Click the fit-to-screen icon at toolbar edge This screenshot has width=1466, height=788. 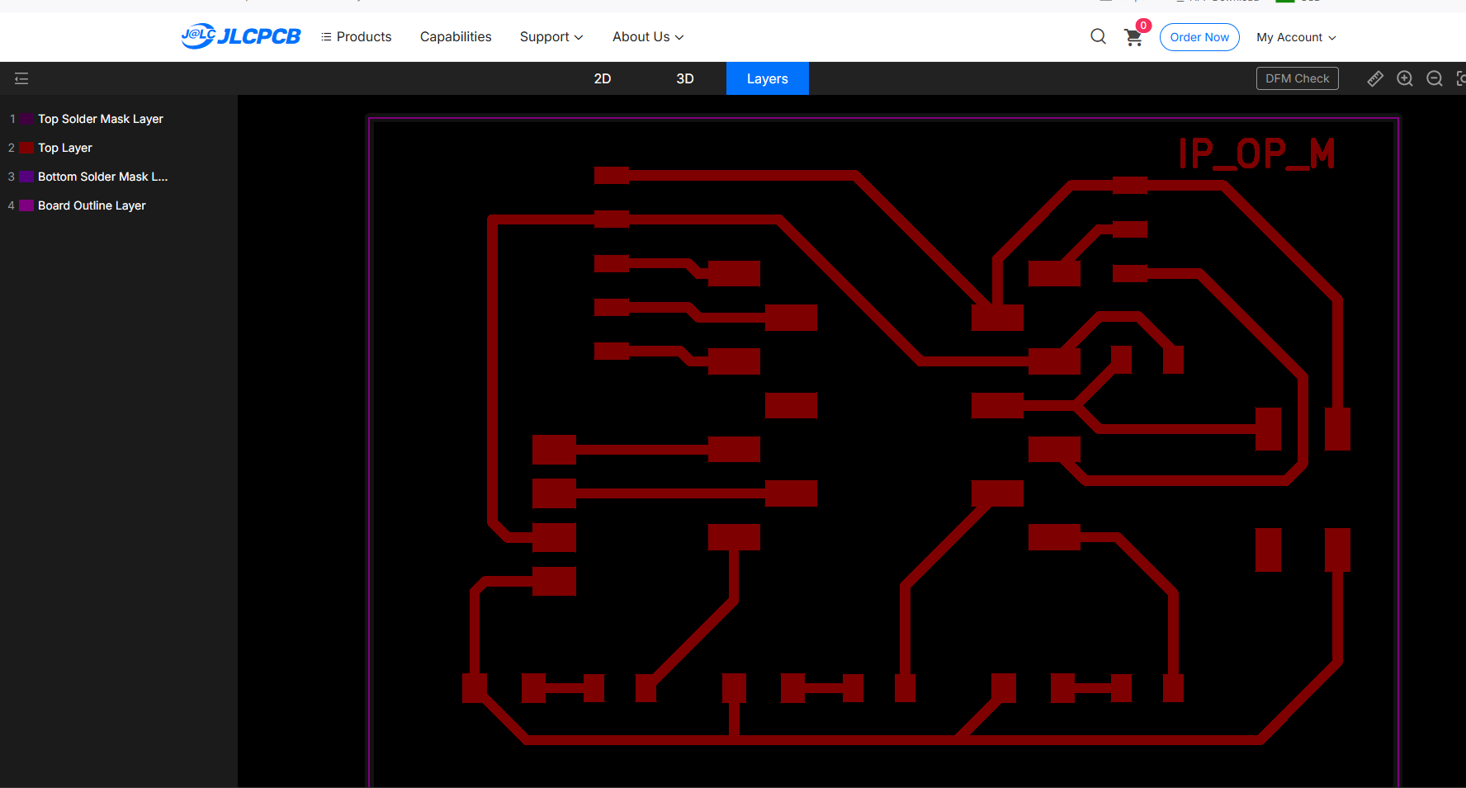pyautogui.click(x=1461, y=78)
